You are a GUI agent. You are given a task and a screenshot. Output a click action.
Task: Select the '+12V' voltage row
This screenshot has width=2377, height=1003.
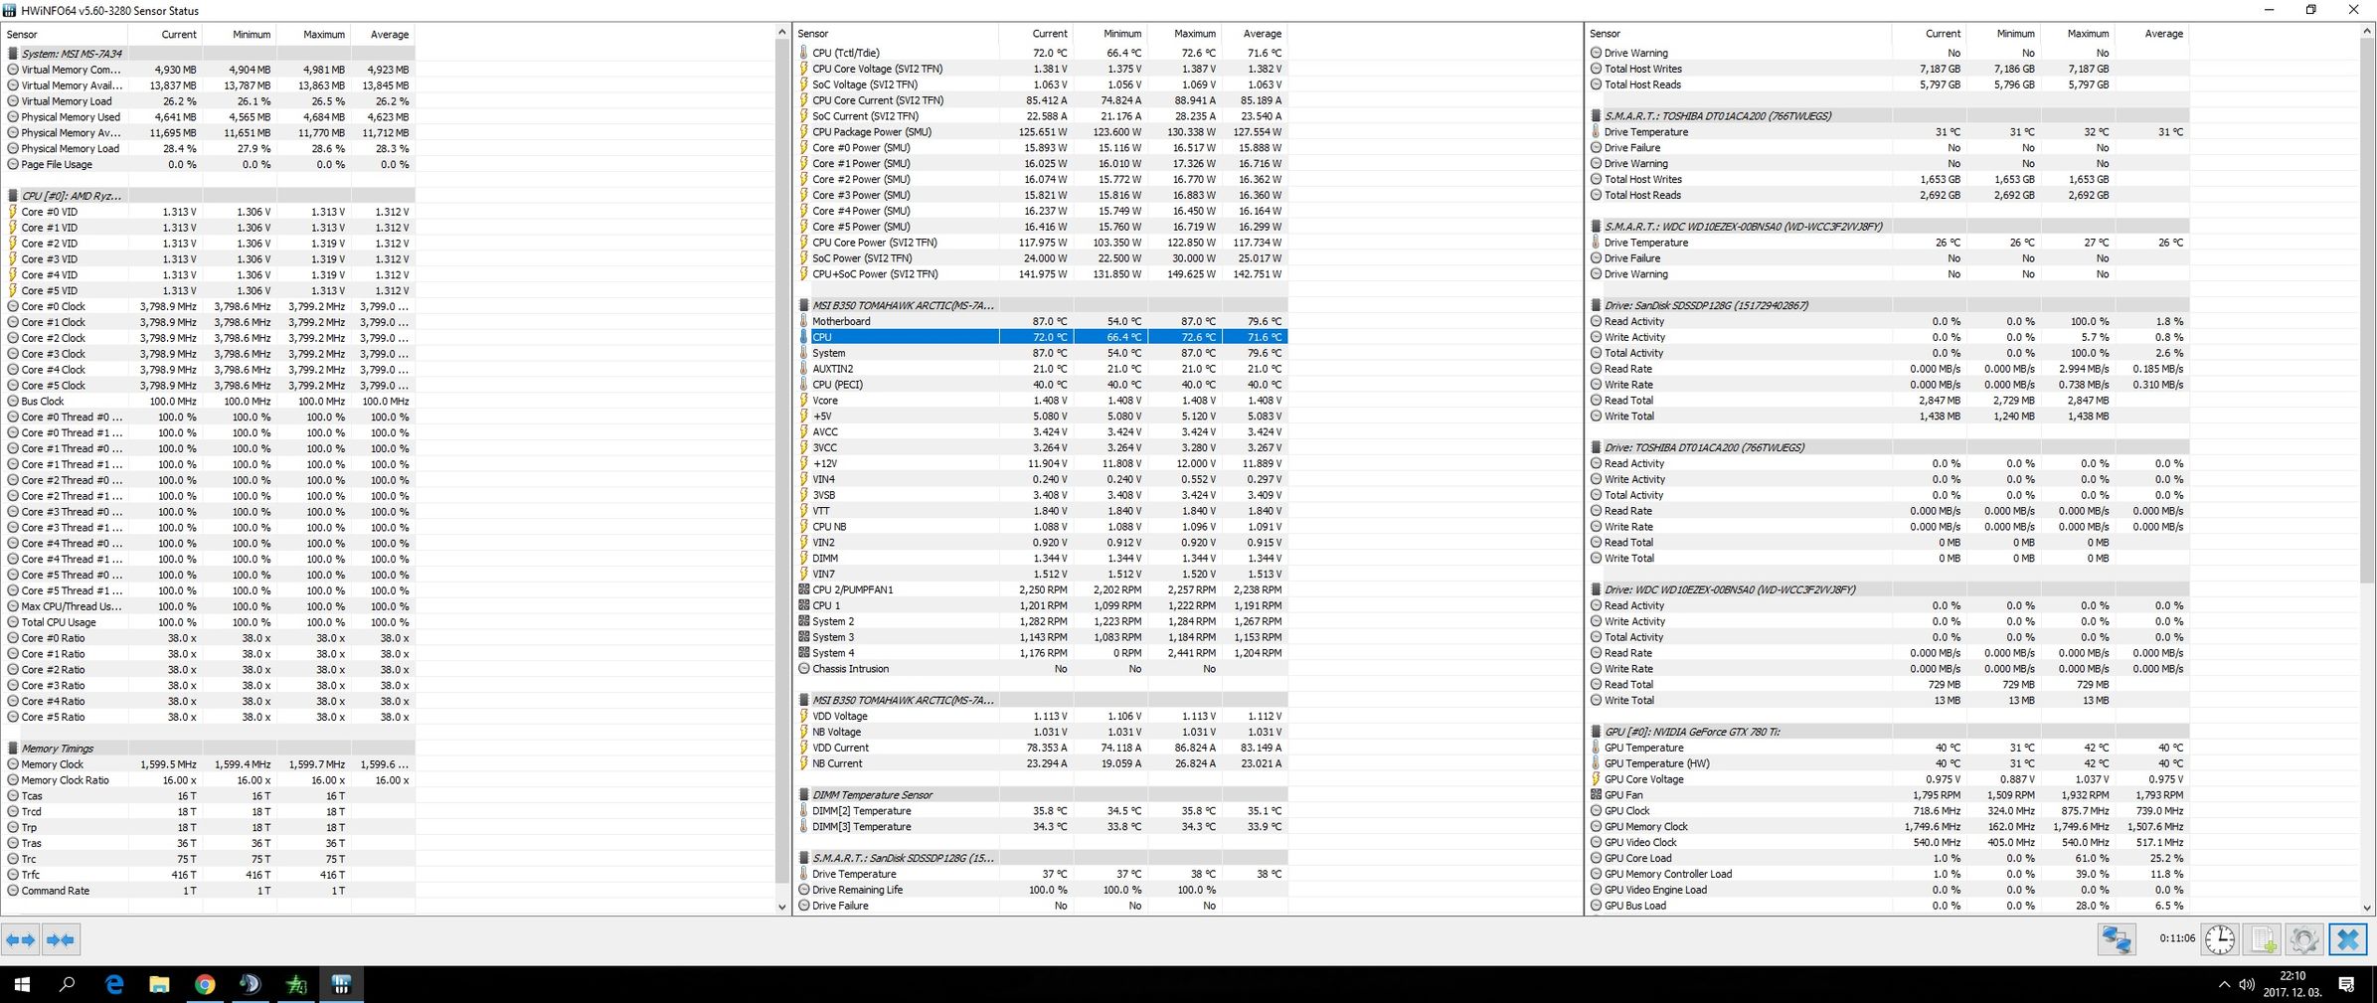(x=1041, y=463)
